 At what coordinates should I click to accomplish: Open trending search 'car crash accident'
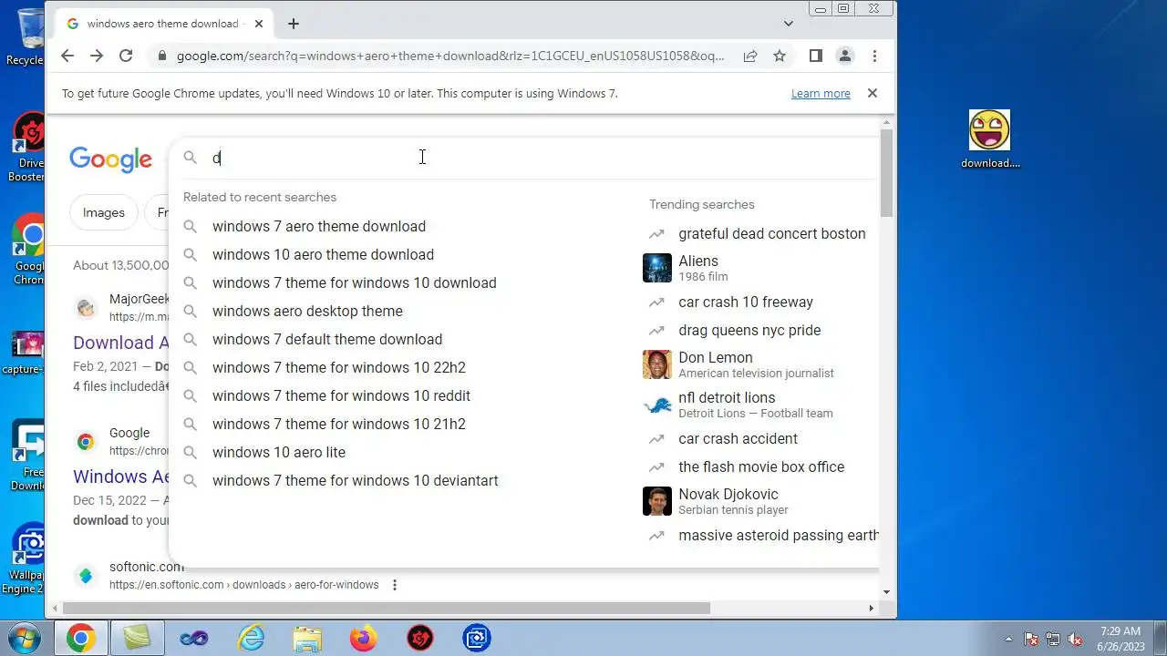pyautogui.click(x=738, y=438)
